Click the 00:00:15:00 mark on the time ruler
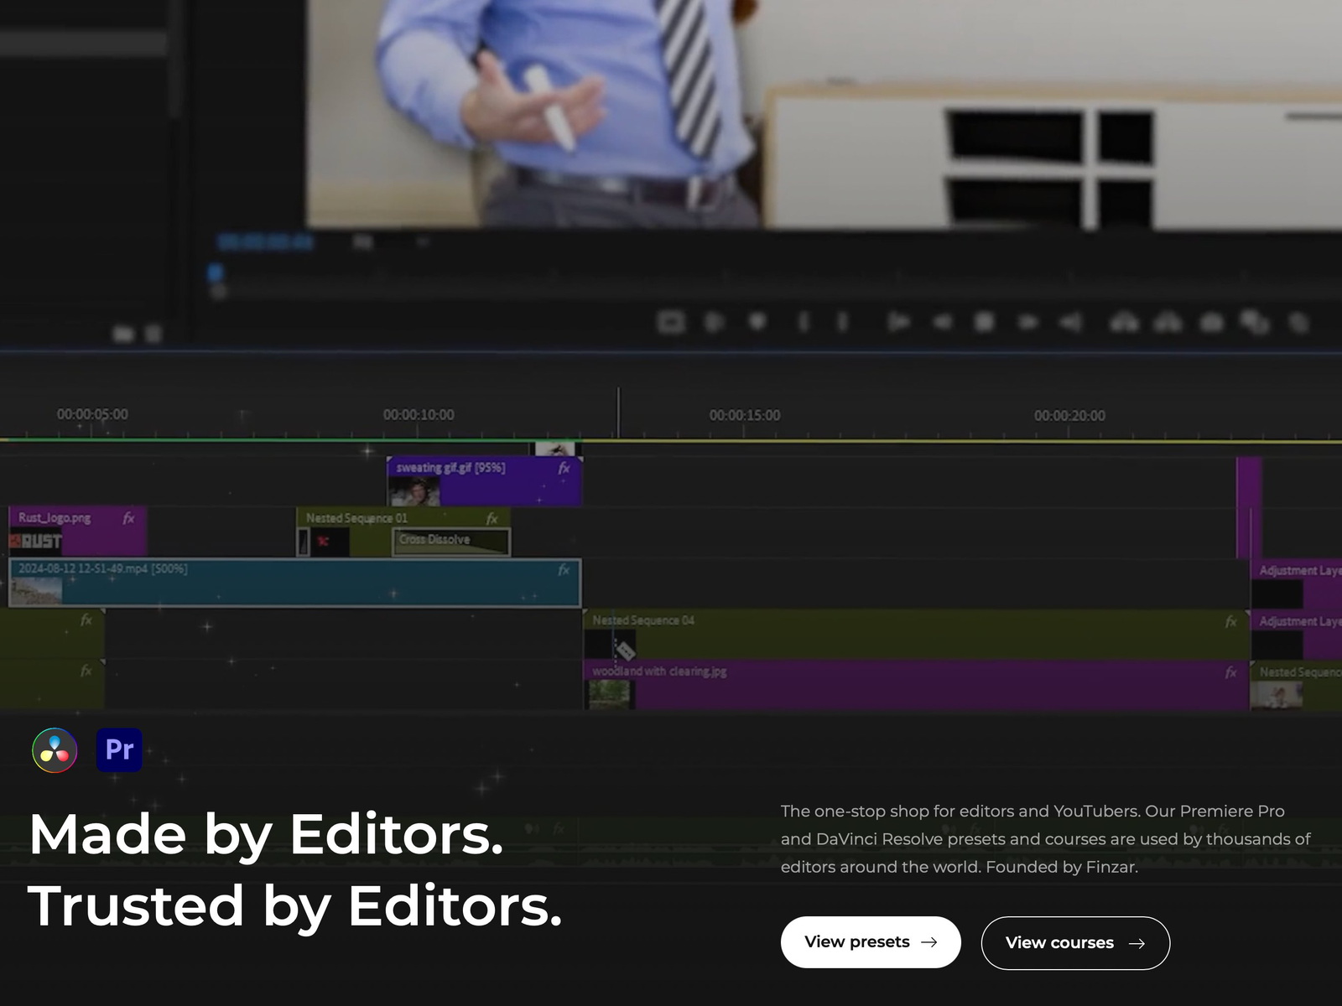Image resolution: width=1342 pixels, height=1006 pixels. (745, 415)
